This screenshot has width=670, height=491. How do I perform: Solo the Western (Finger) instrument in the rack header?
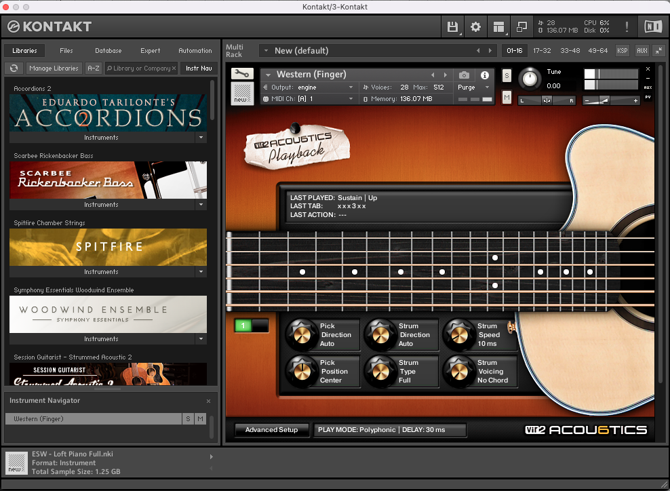[x=507, y=76]
